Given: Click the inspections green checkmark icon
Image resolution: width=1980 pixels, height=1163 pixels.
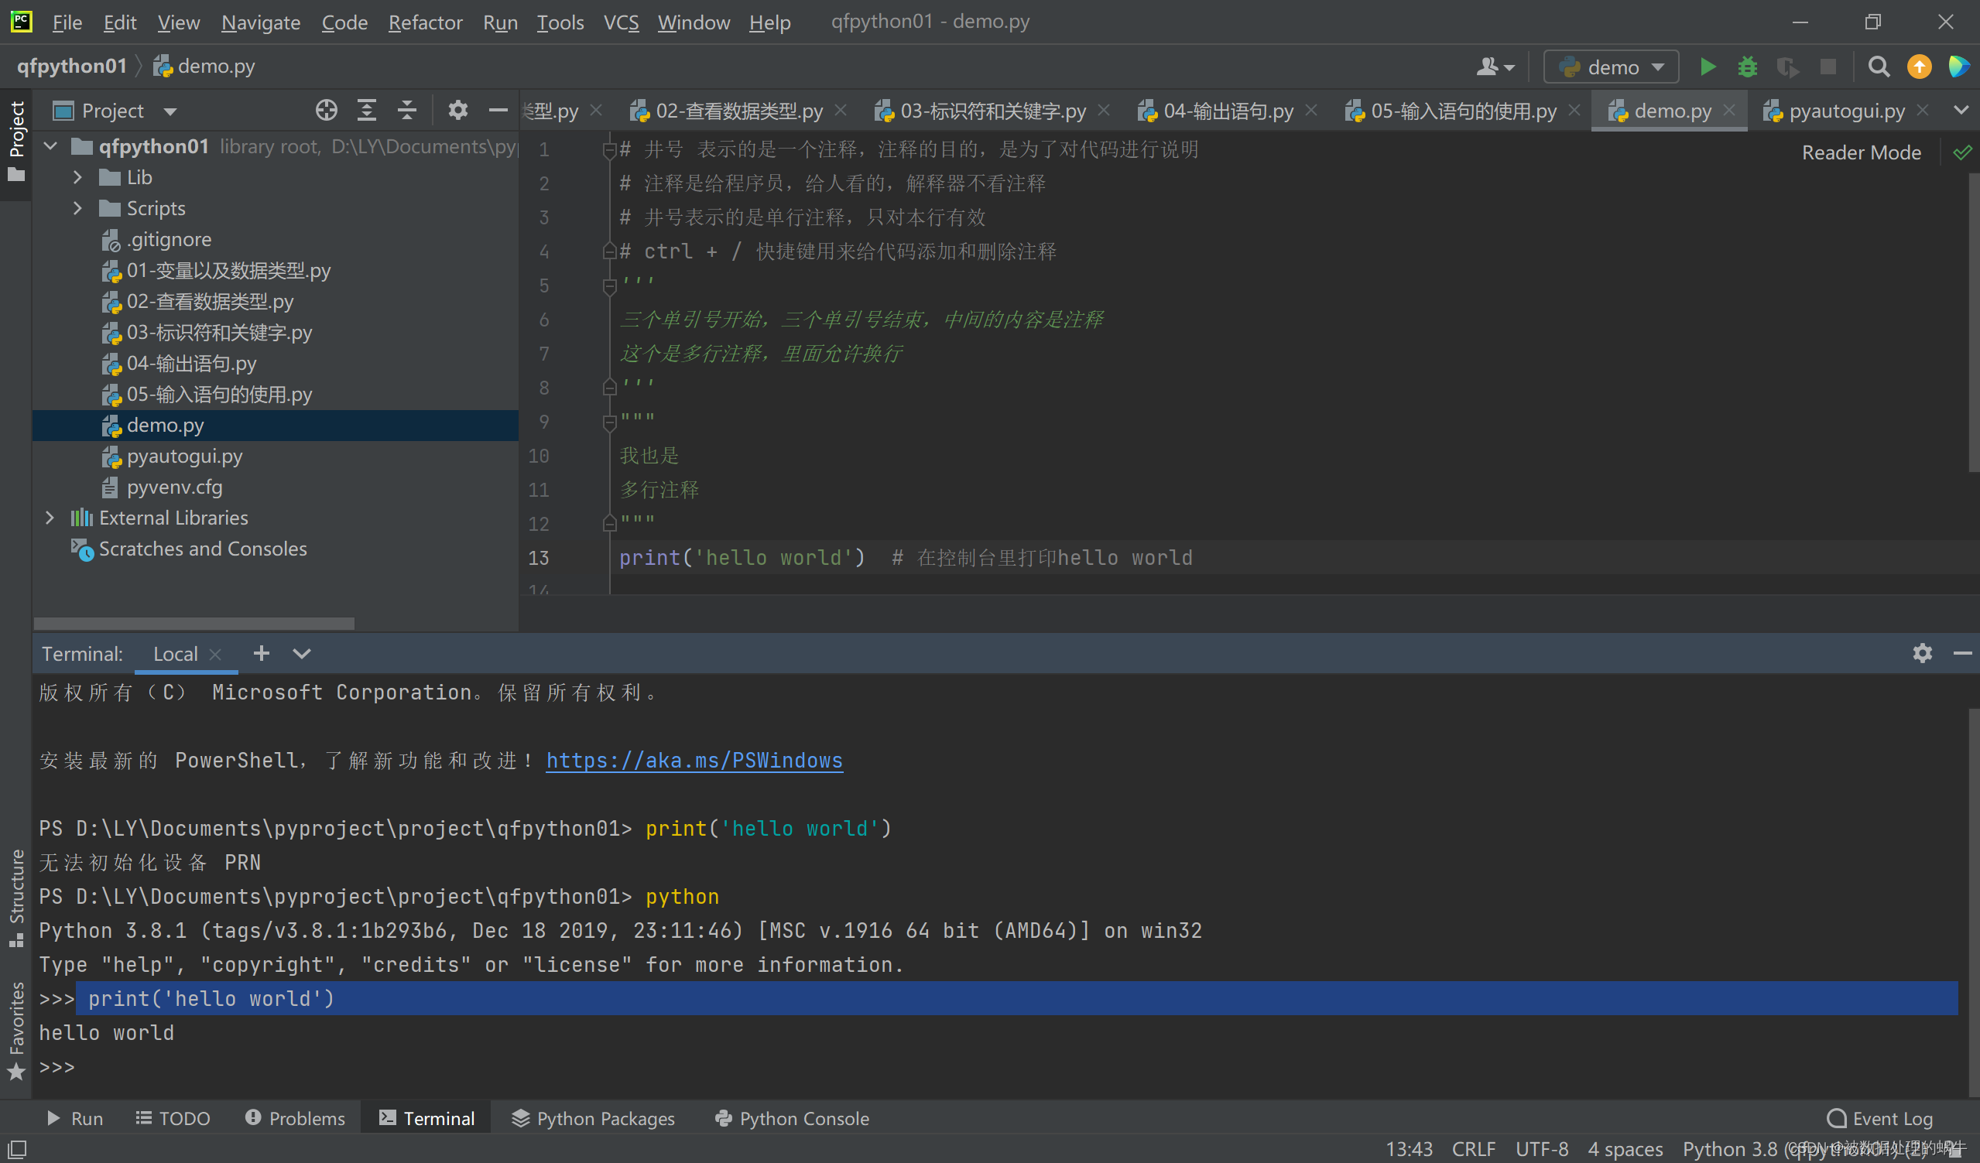Looking at the screenshot, I should click(1962, 152).
